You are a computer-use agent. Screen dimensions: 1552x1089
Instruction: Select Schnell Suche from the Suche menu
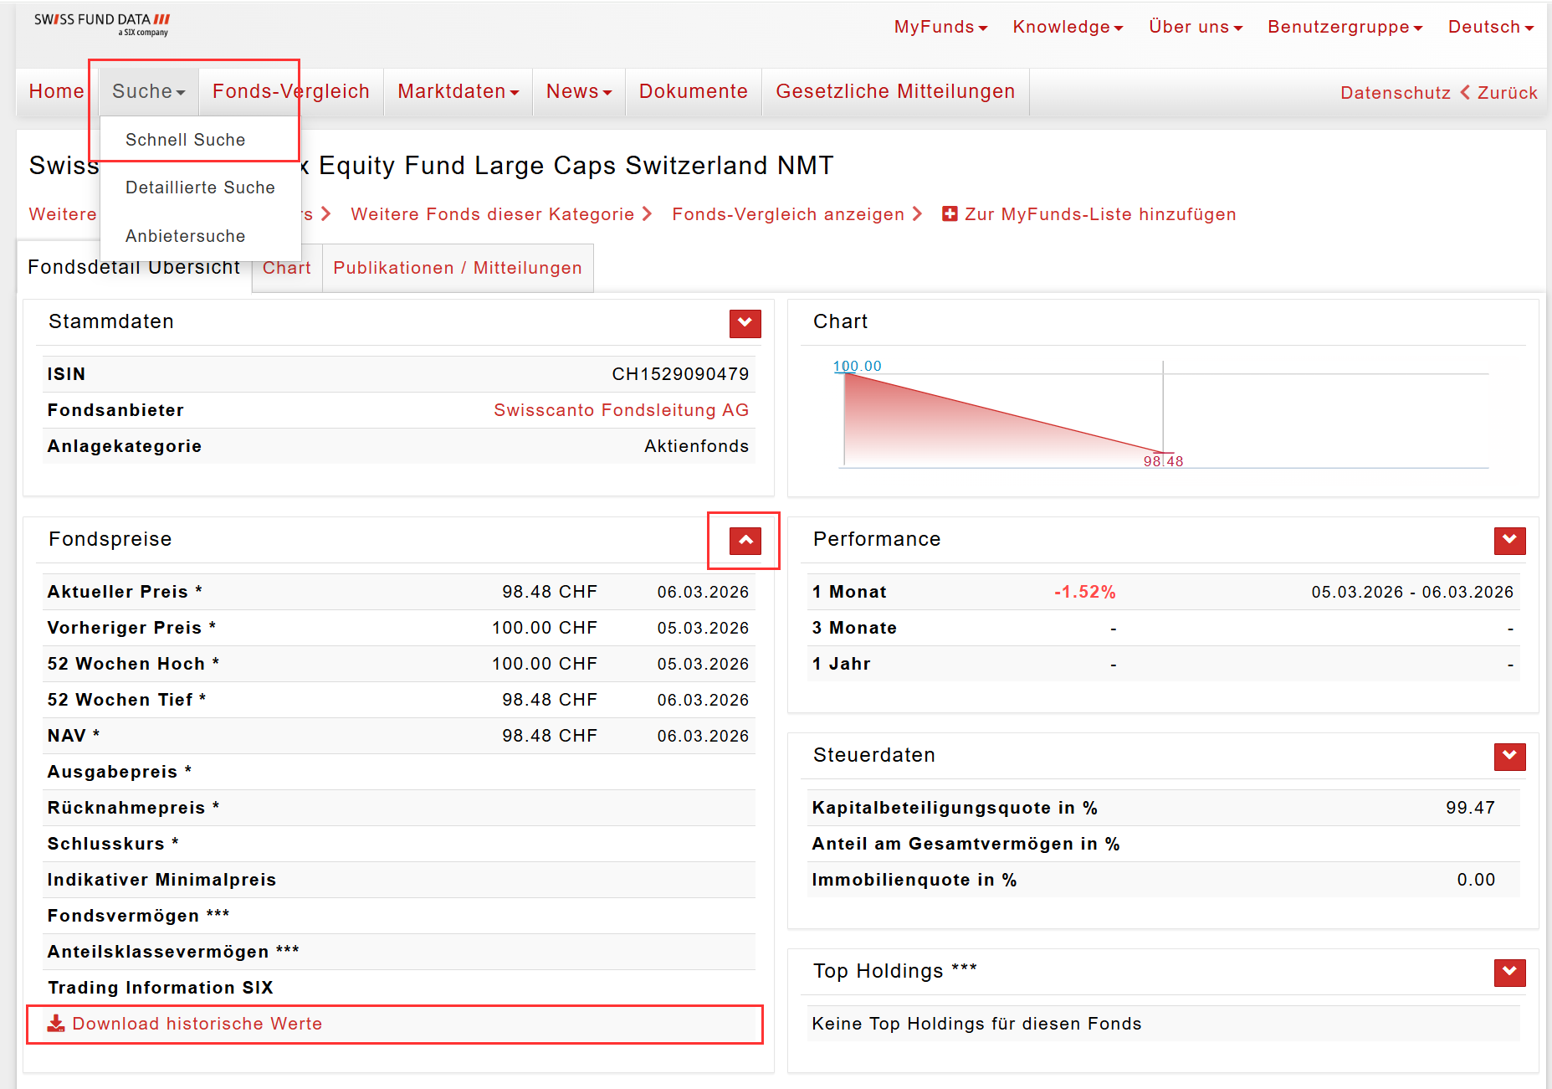(185, 140)
